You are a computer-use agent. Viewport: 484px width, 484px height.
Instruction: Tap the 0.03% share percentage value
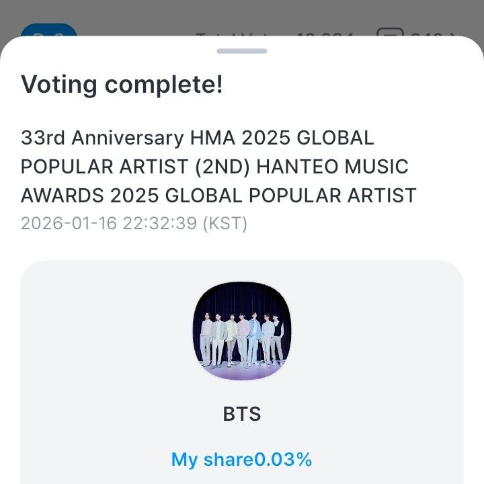(283, 460)
